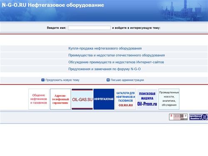Open Предложения и замечания по форуму N-G-O
The width and height of the screenshot is (208, 156).
pyautogui.click(x=104, y=69)
